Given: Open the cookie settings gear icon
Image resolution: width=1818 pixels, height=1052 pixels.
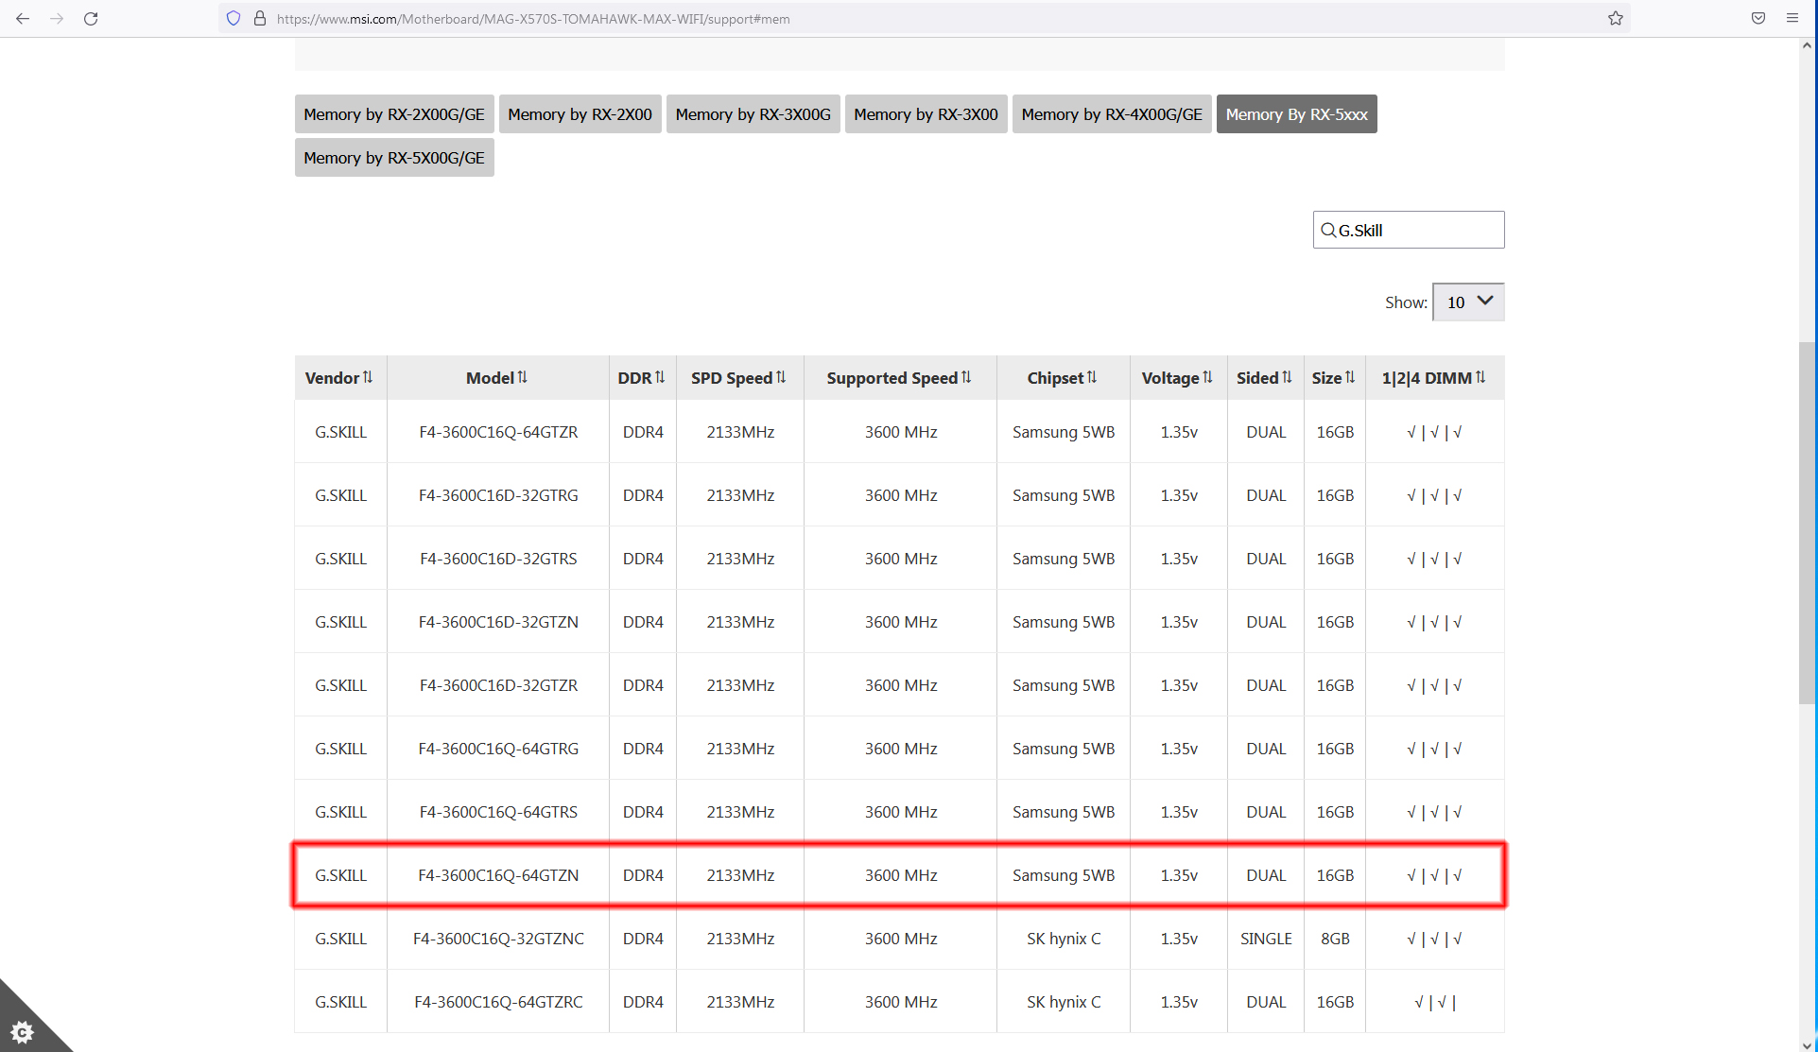Looking at the screenshot, I should pos(23,1031).
